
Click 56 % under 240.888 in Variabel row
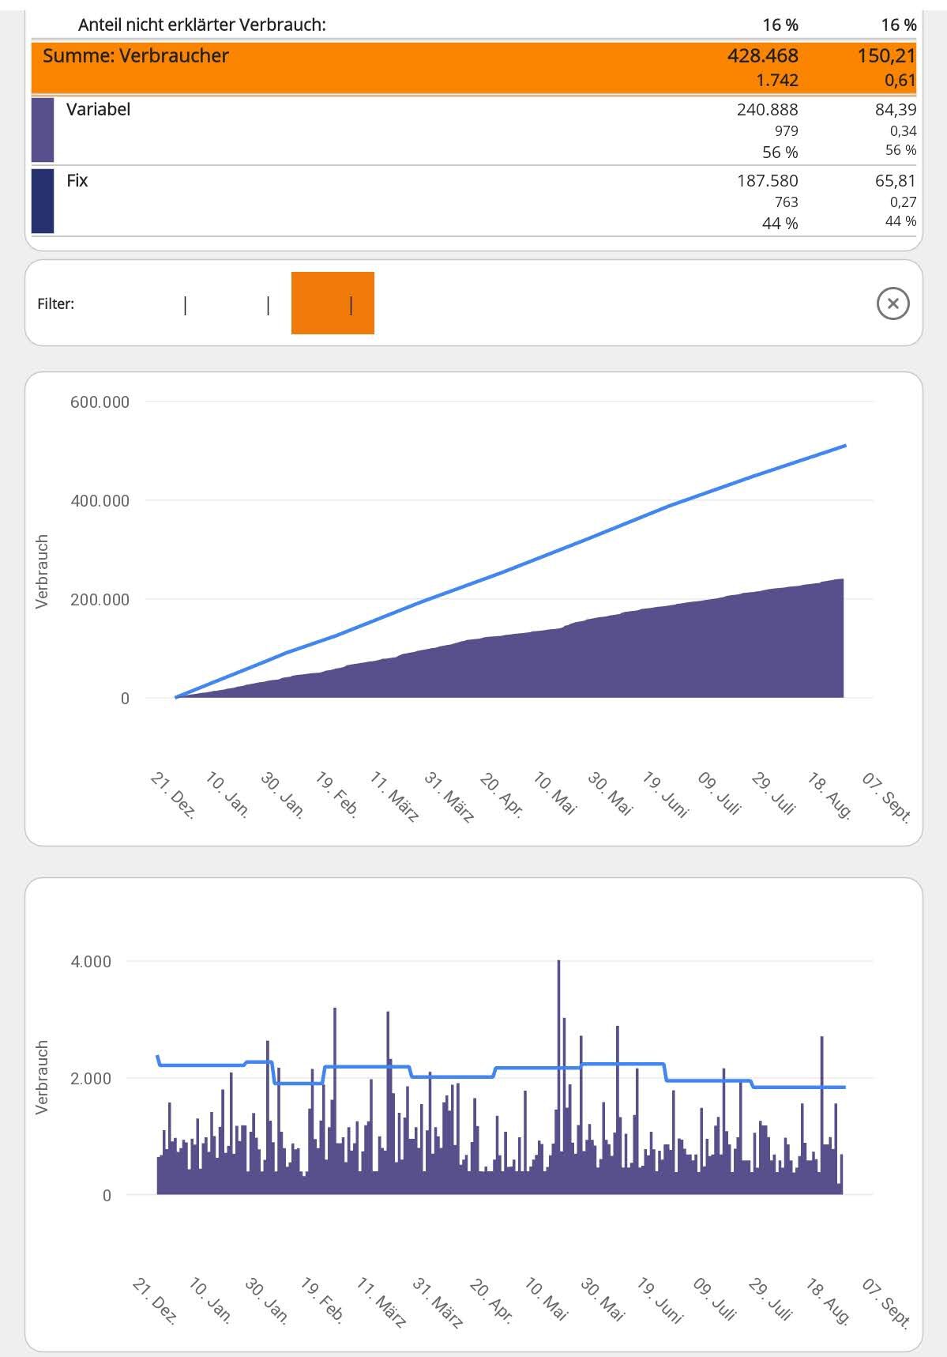[780, 152]
